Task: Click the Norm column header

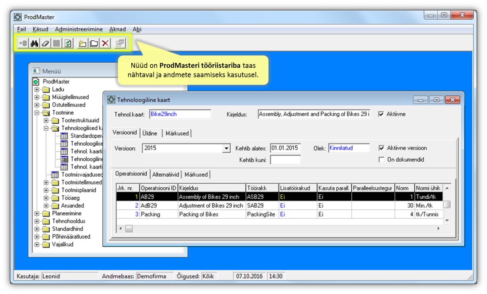Action: point(405,188)
